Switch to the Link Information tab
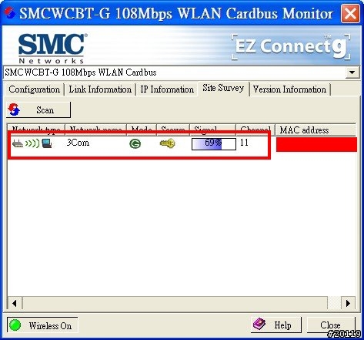 tap(100, 89)
